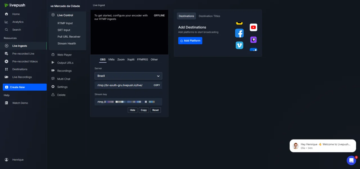Open the SRT Input submenu item
This screenshot has width=360, height=169.
pyautogui.click(x=64, y=30)
